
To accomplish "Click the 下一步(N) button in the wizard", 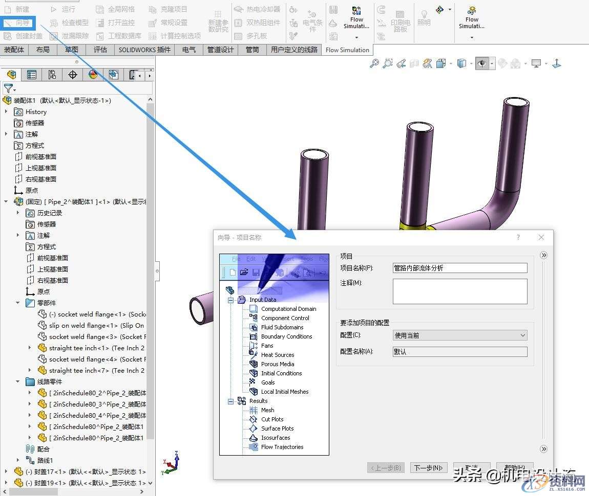I will point(428,467).
